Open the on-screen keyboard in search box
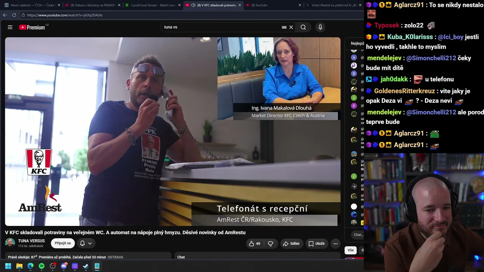This screenshot has height=272, width=484. [284, 27]
